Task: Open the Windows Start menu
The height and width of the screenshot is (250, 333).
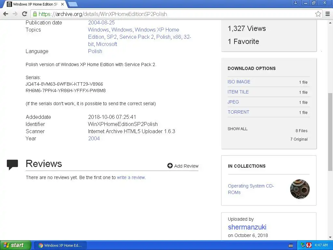Action: tap(15, 245)
